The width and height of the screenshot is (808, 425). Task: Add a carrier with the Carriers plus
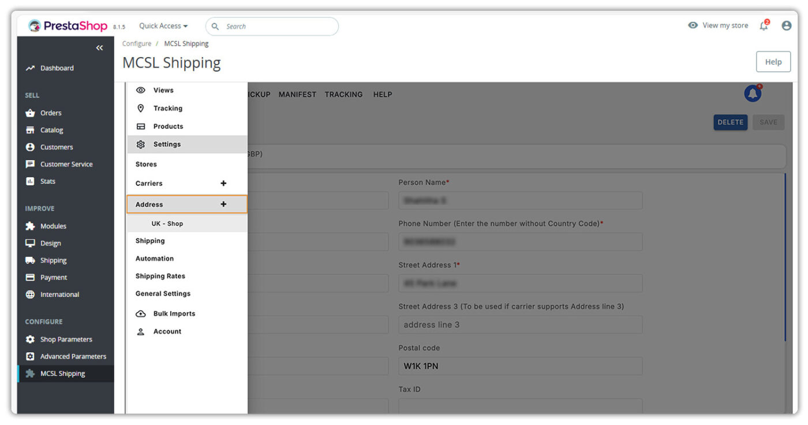pyautogui.click(x=223, y=184)
